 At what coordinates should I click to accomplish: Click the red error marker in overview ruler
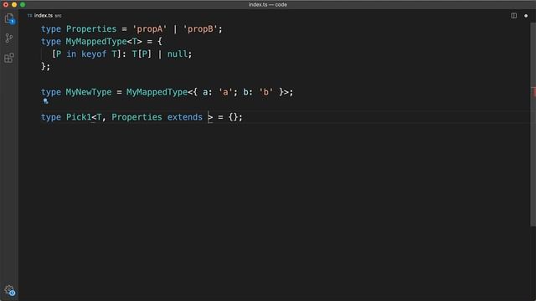533,92
